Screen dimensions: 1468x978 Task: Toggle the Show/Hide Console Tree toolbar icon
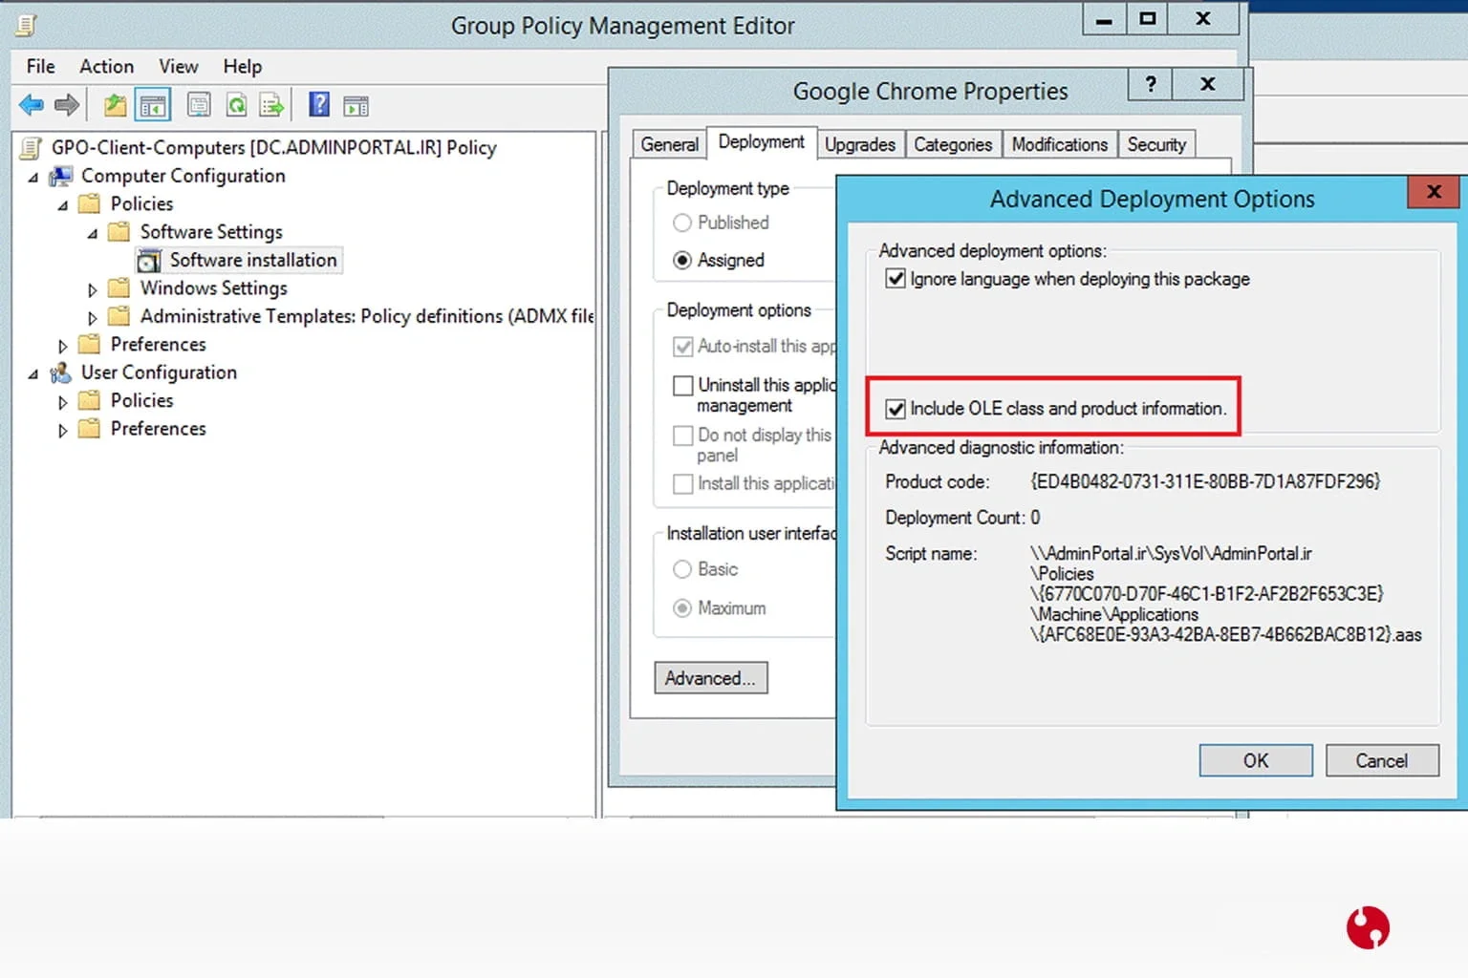tap(153, 105)
